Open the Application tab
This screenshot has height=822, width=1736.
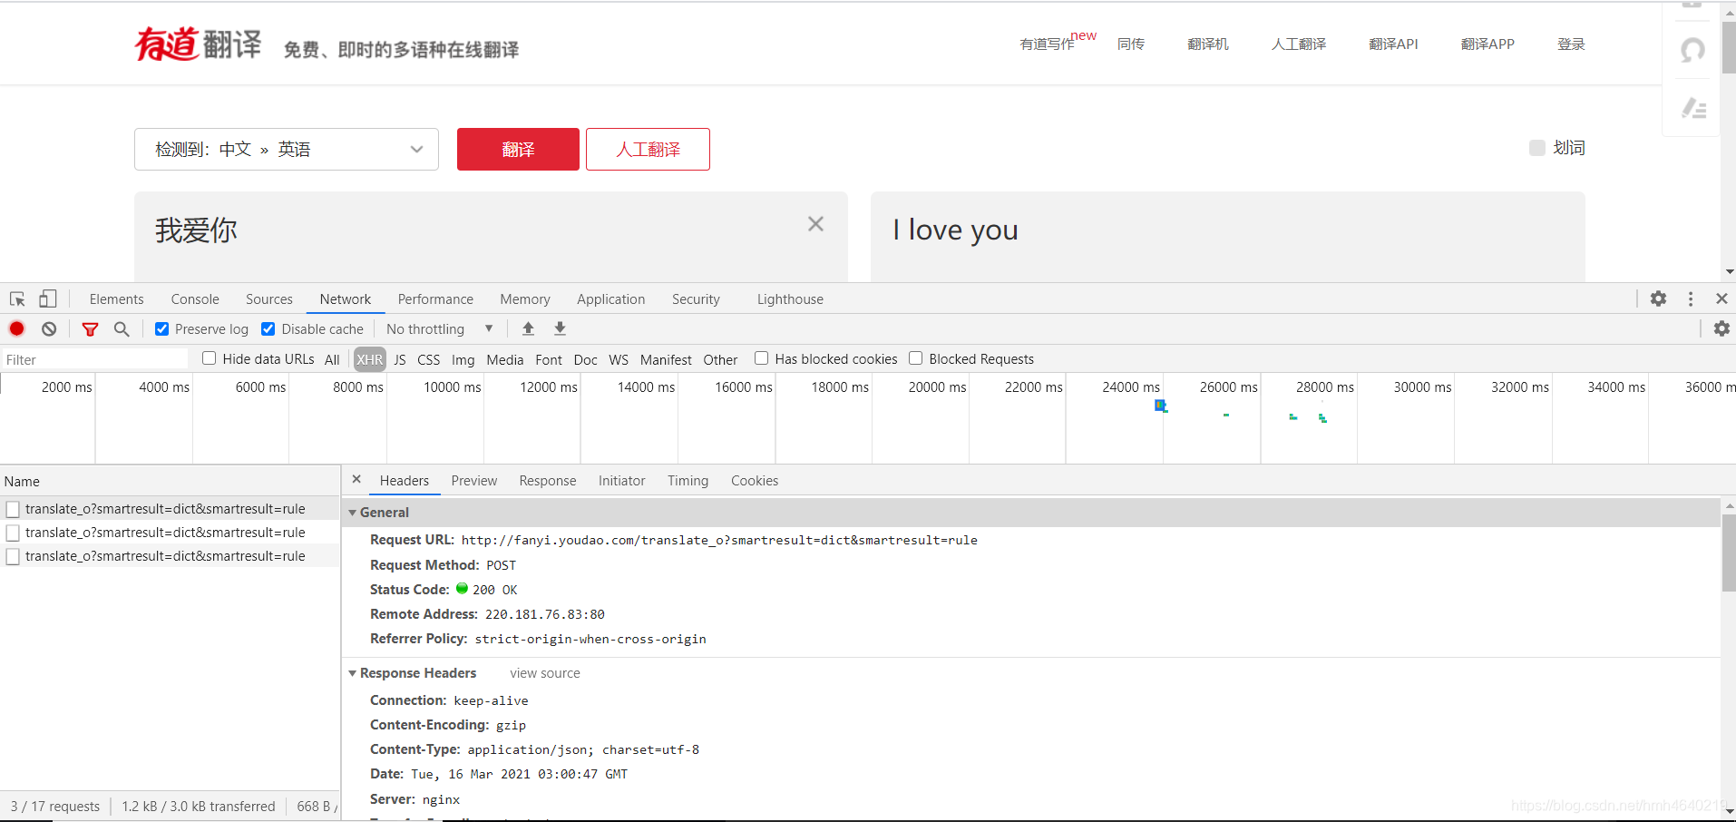611,299
